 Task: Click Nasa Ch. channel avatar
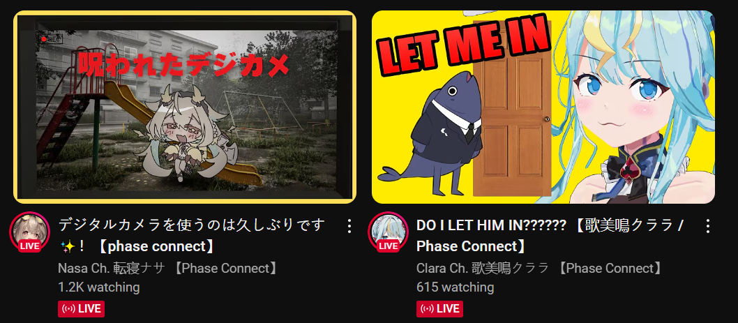tap(30, 232)
